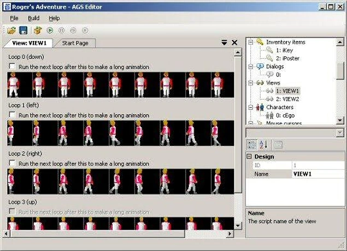Click horizontal scrollbar right arrow
The height and width of the screenshot is (251, 347).
click(230, 234)
